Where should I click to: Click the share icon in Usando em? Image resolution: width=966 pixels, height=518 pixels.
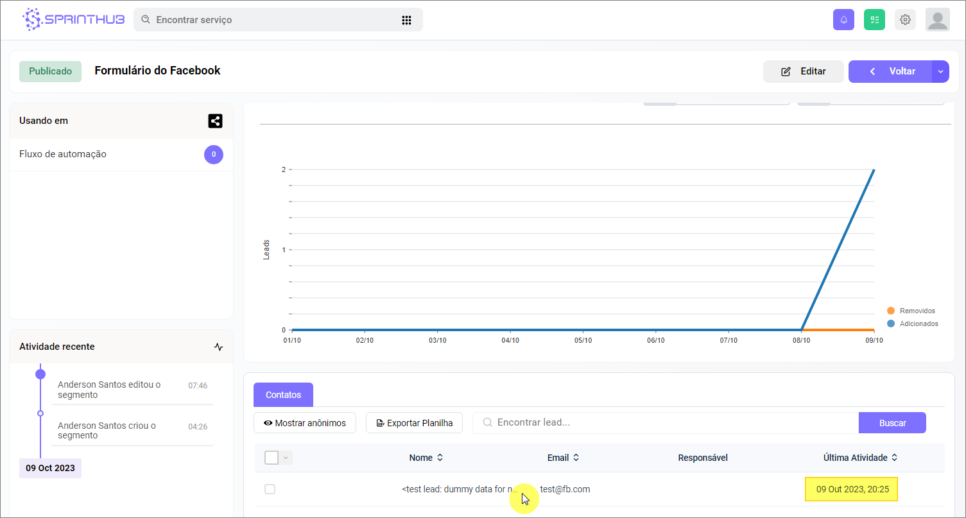[x=215, y=121]
